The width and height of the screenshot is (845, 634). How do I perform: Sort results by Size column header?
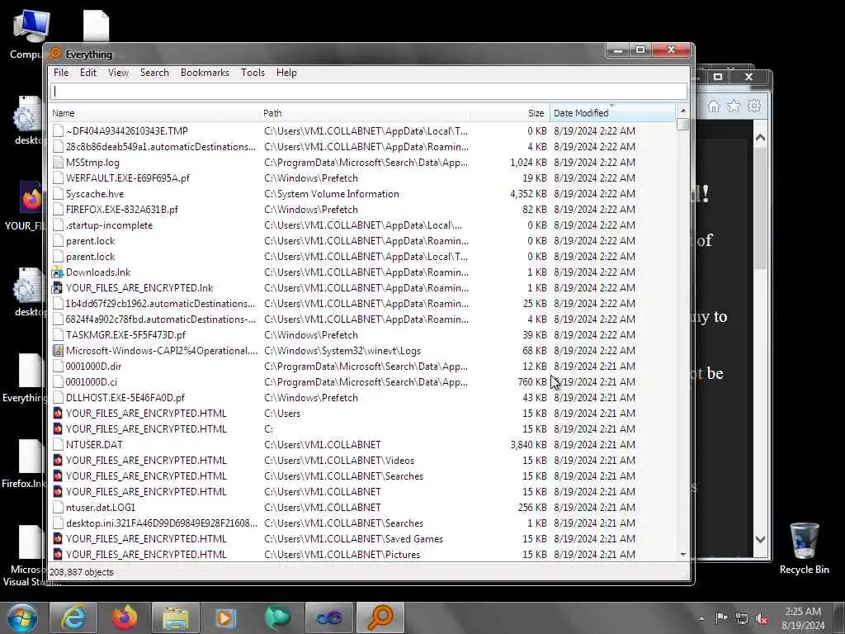[x=510, y=113]
